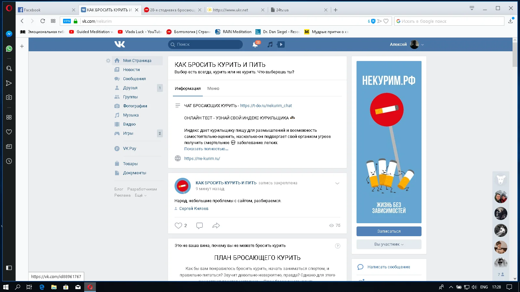Share the pinned post via arrow icon

216,225
